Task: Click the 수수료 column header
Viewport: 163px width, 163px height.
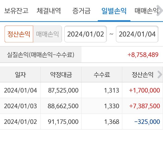Action: 102,75
